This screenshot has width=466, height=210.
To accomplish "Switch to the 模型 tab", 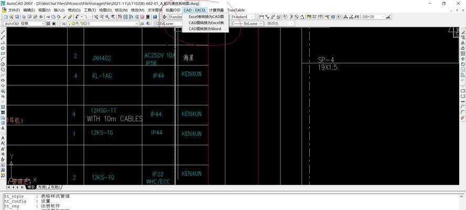I will pos(31,187).
